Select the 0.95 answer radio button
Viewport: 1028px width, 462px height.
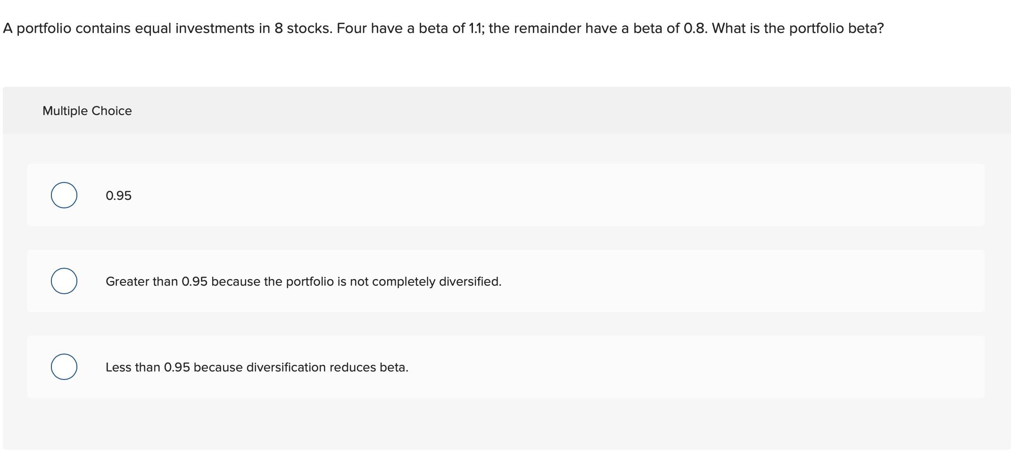[64, 195]
